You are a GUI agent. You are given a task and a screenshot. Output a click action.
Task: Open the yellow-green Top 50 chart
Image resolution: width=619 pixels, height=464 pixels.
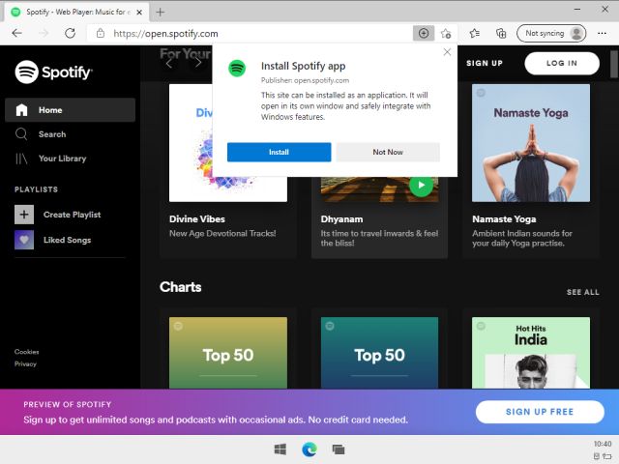coord(228,353)
